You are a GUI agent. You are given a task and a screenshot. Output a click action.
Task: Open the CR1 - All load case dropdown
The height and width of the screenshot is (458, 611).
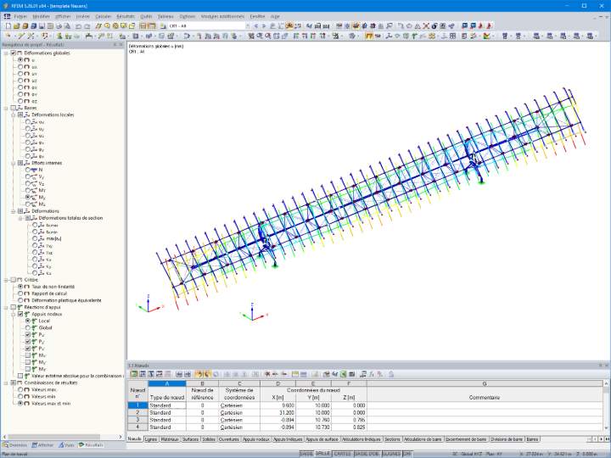(x=247, y=26)
